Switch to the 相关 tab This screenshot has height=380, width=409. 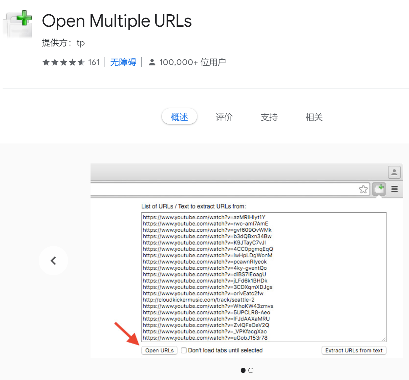314,117
